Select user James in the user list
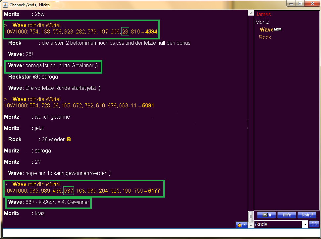This screenshot has height=239, width=321. pyautogui.click(x=263, y=14)
